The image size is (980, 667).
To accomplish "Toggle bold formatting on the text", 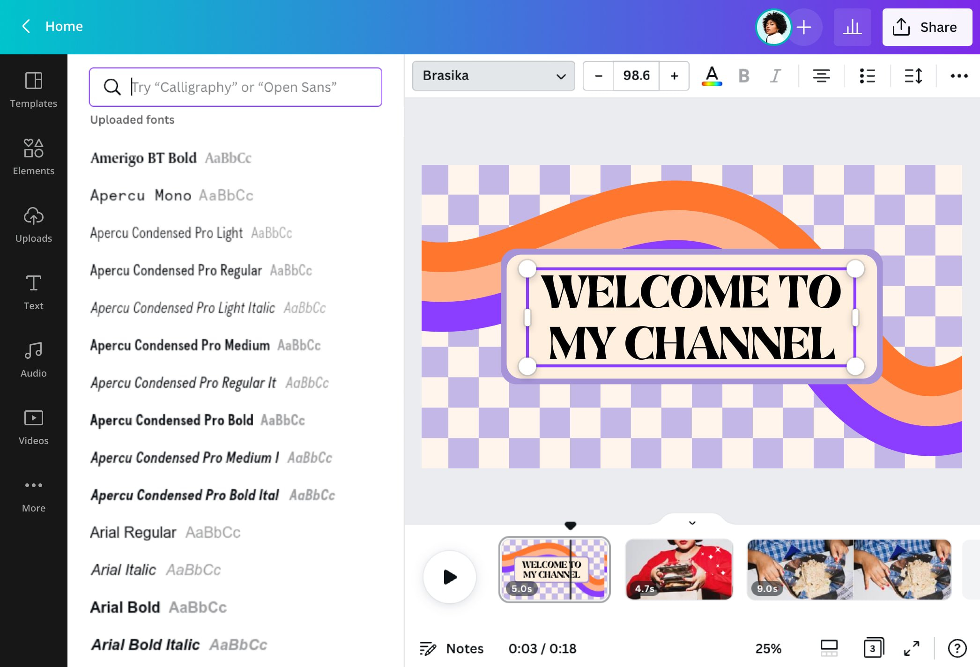I will (743, 75).
